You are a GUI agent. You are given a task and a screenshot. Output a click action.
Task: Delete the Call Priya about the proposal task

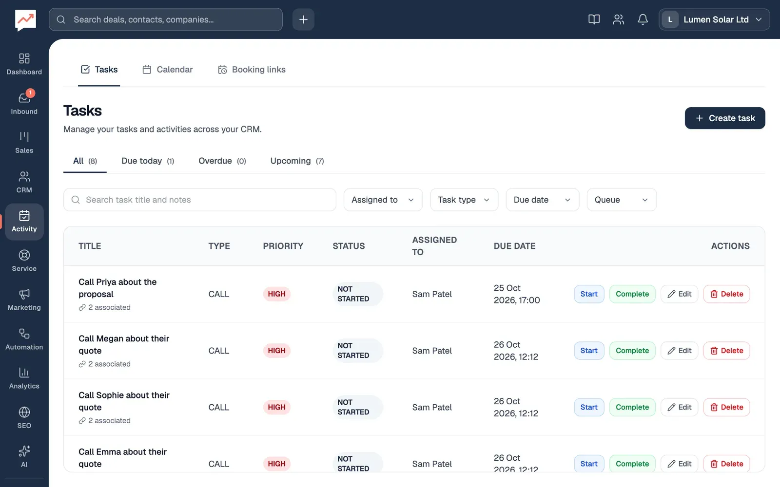[726, 294]
